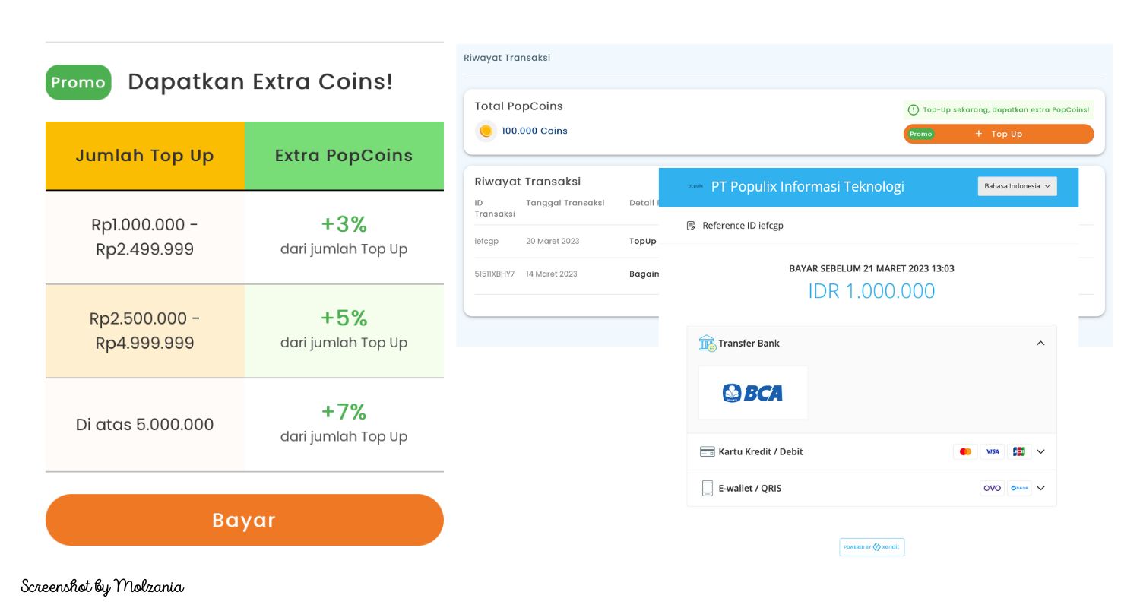Click the BAYAR SEBELUM 21 MARET 2023 deadline text
Screen dimensions: 1140x608
coord(872,268)
